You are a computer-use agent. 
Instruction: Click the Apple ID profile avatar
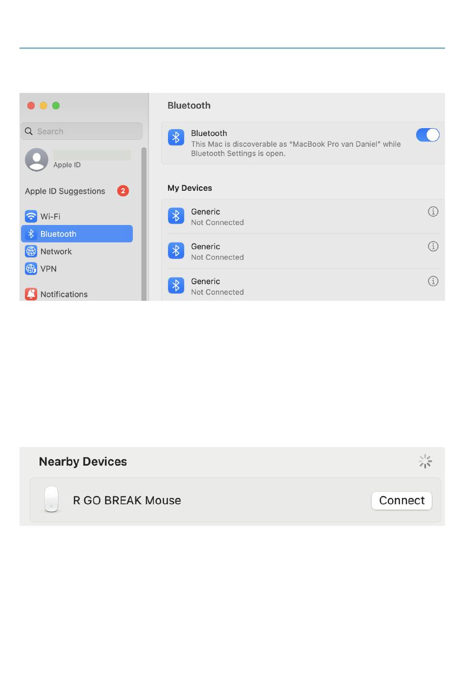(37, 159)
